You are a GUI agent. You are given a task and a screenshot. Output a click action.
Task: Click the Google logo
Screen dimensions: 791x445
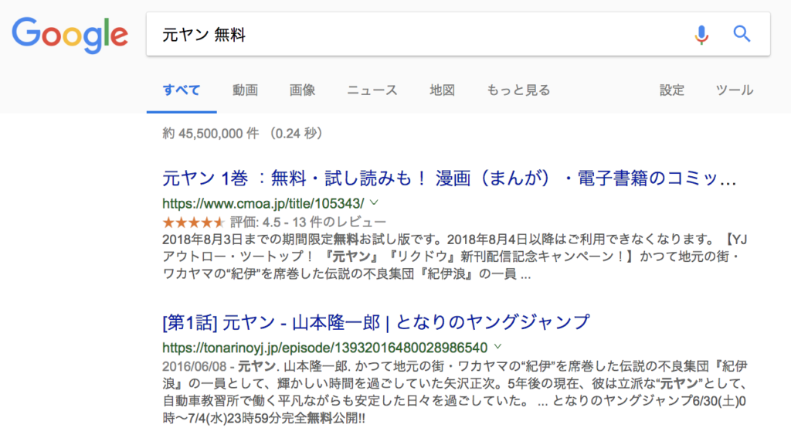(x=70, y=35)
